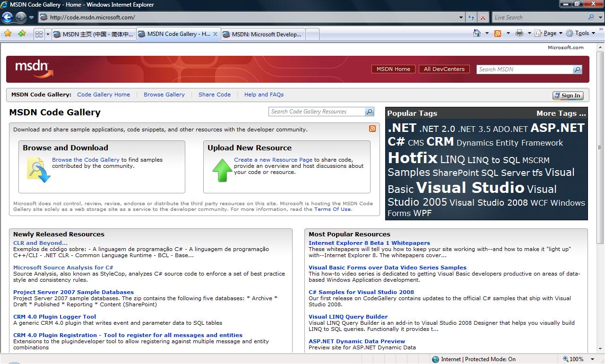The height and width of the screenshot is (364, 605).
Task: Open Create a new Resource Page link
Action: (x=273, y=160)
